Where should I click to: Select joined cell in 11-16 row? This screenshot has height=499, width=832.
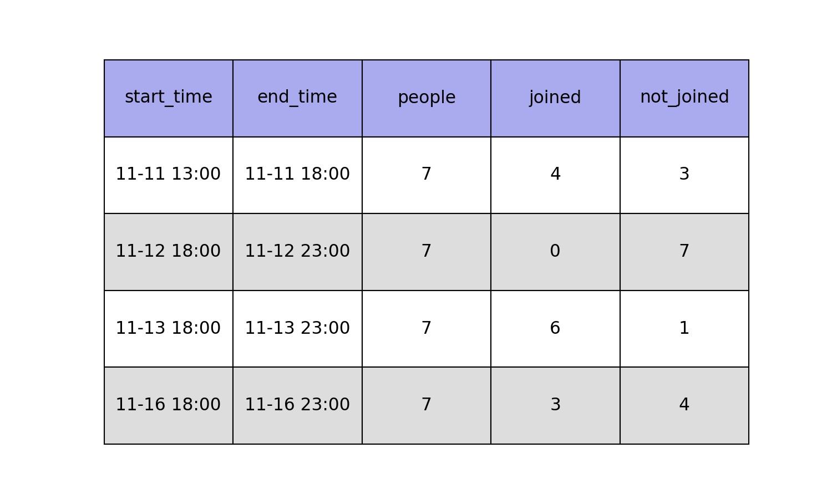(x=555, y=405)
